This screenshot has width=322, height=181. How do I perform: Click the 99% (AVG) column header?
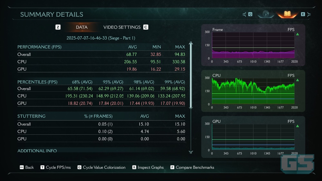point(175,82)
